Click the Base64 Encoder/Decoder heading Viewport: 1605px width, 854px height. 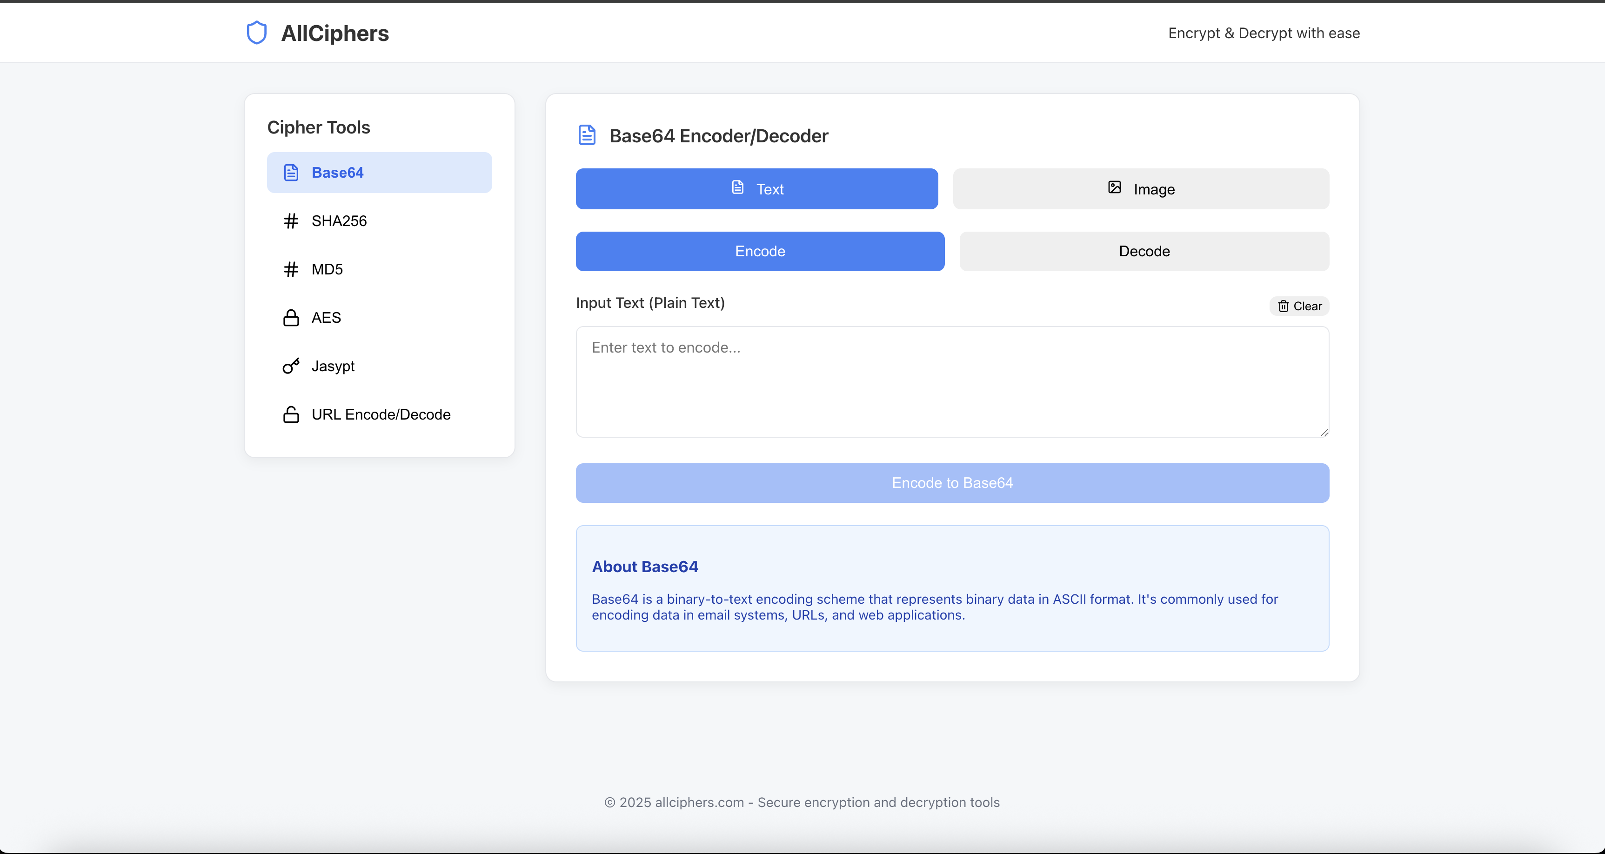[718, 136]
